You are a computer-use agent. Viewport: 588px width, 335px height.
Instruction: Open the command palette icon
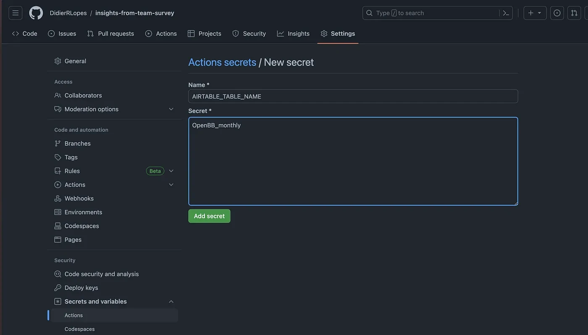506,13
